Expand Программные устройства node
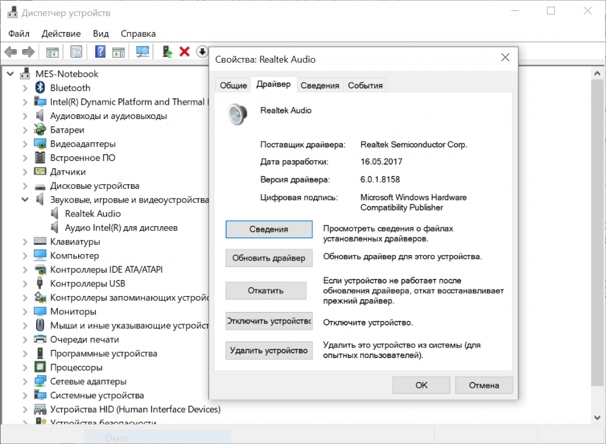Viewport: 606px width, 444px height. point(25,353)
